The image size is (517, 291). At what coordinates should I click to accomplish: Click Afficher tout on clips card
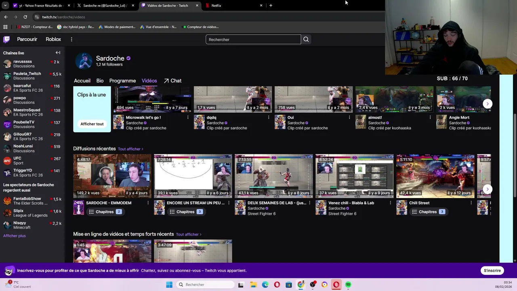(x=92, y=124)
